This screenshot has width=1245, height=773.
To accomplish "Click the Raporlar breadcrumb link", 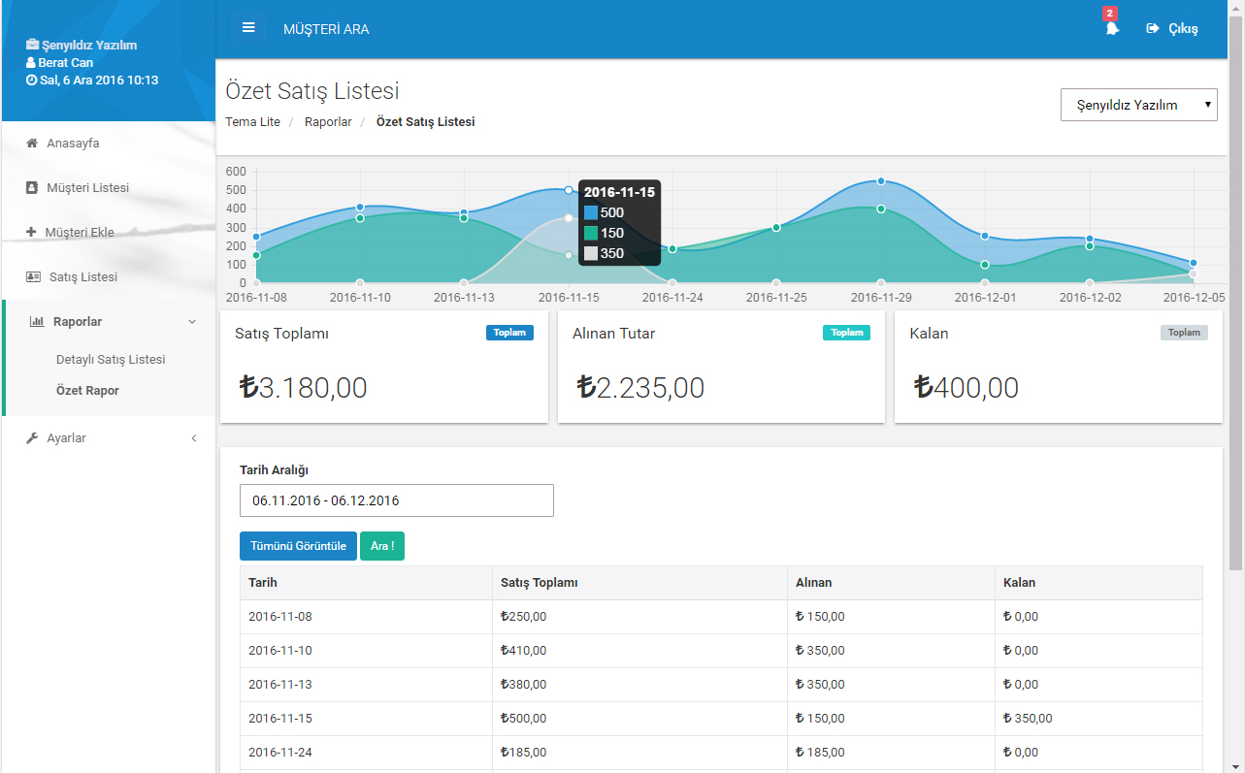I will point(328,122).
